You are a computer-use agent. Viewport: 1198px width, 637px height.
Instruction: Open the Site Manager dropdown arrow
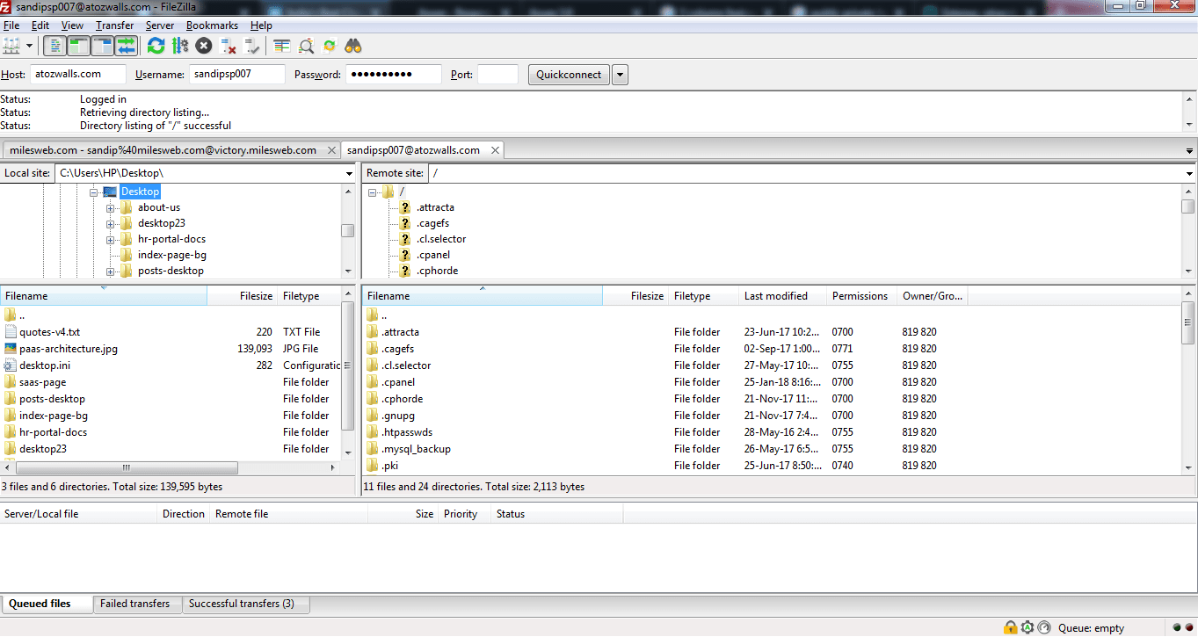(29, 46)
